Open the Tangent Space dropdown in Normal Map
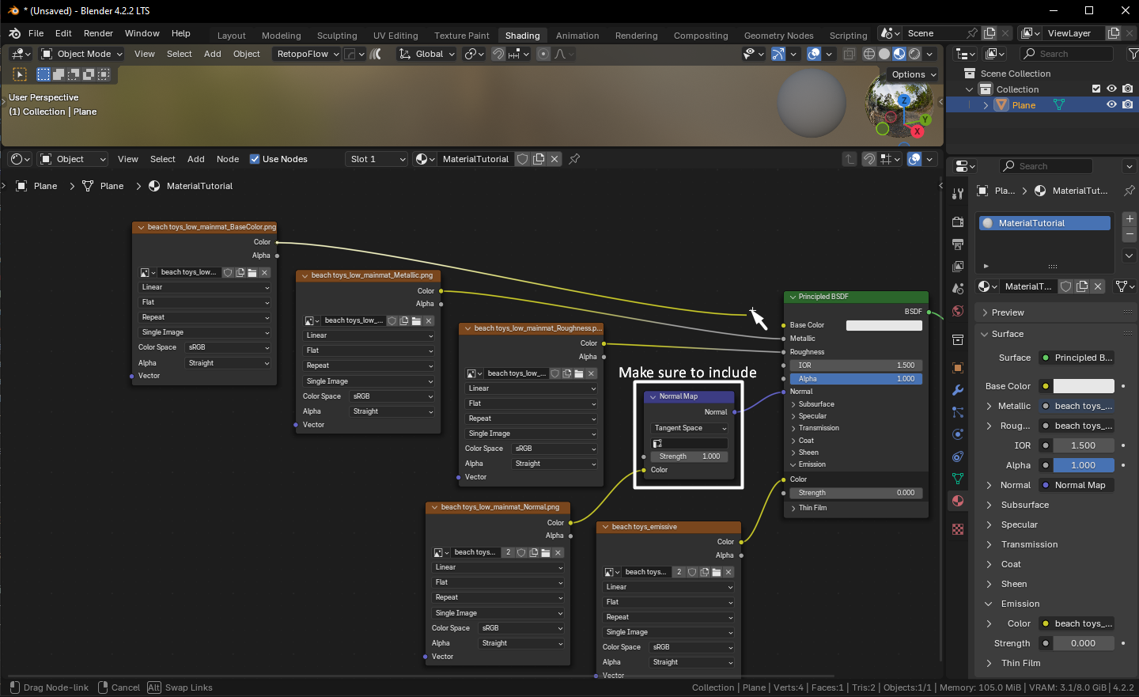The height and width of the screenshot is (697, 1139). (690, 428)
